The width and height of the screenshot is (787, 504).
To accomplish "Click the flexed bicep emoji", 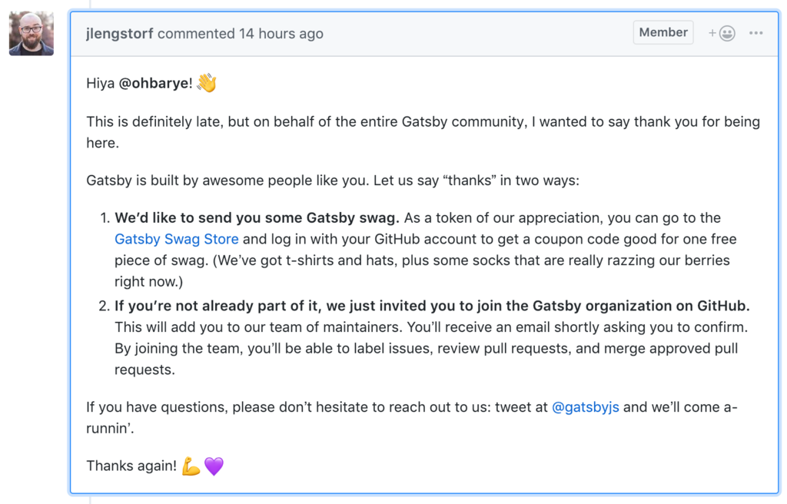I will [191, 466].
